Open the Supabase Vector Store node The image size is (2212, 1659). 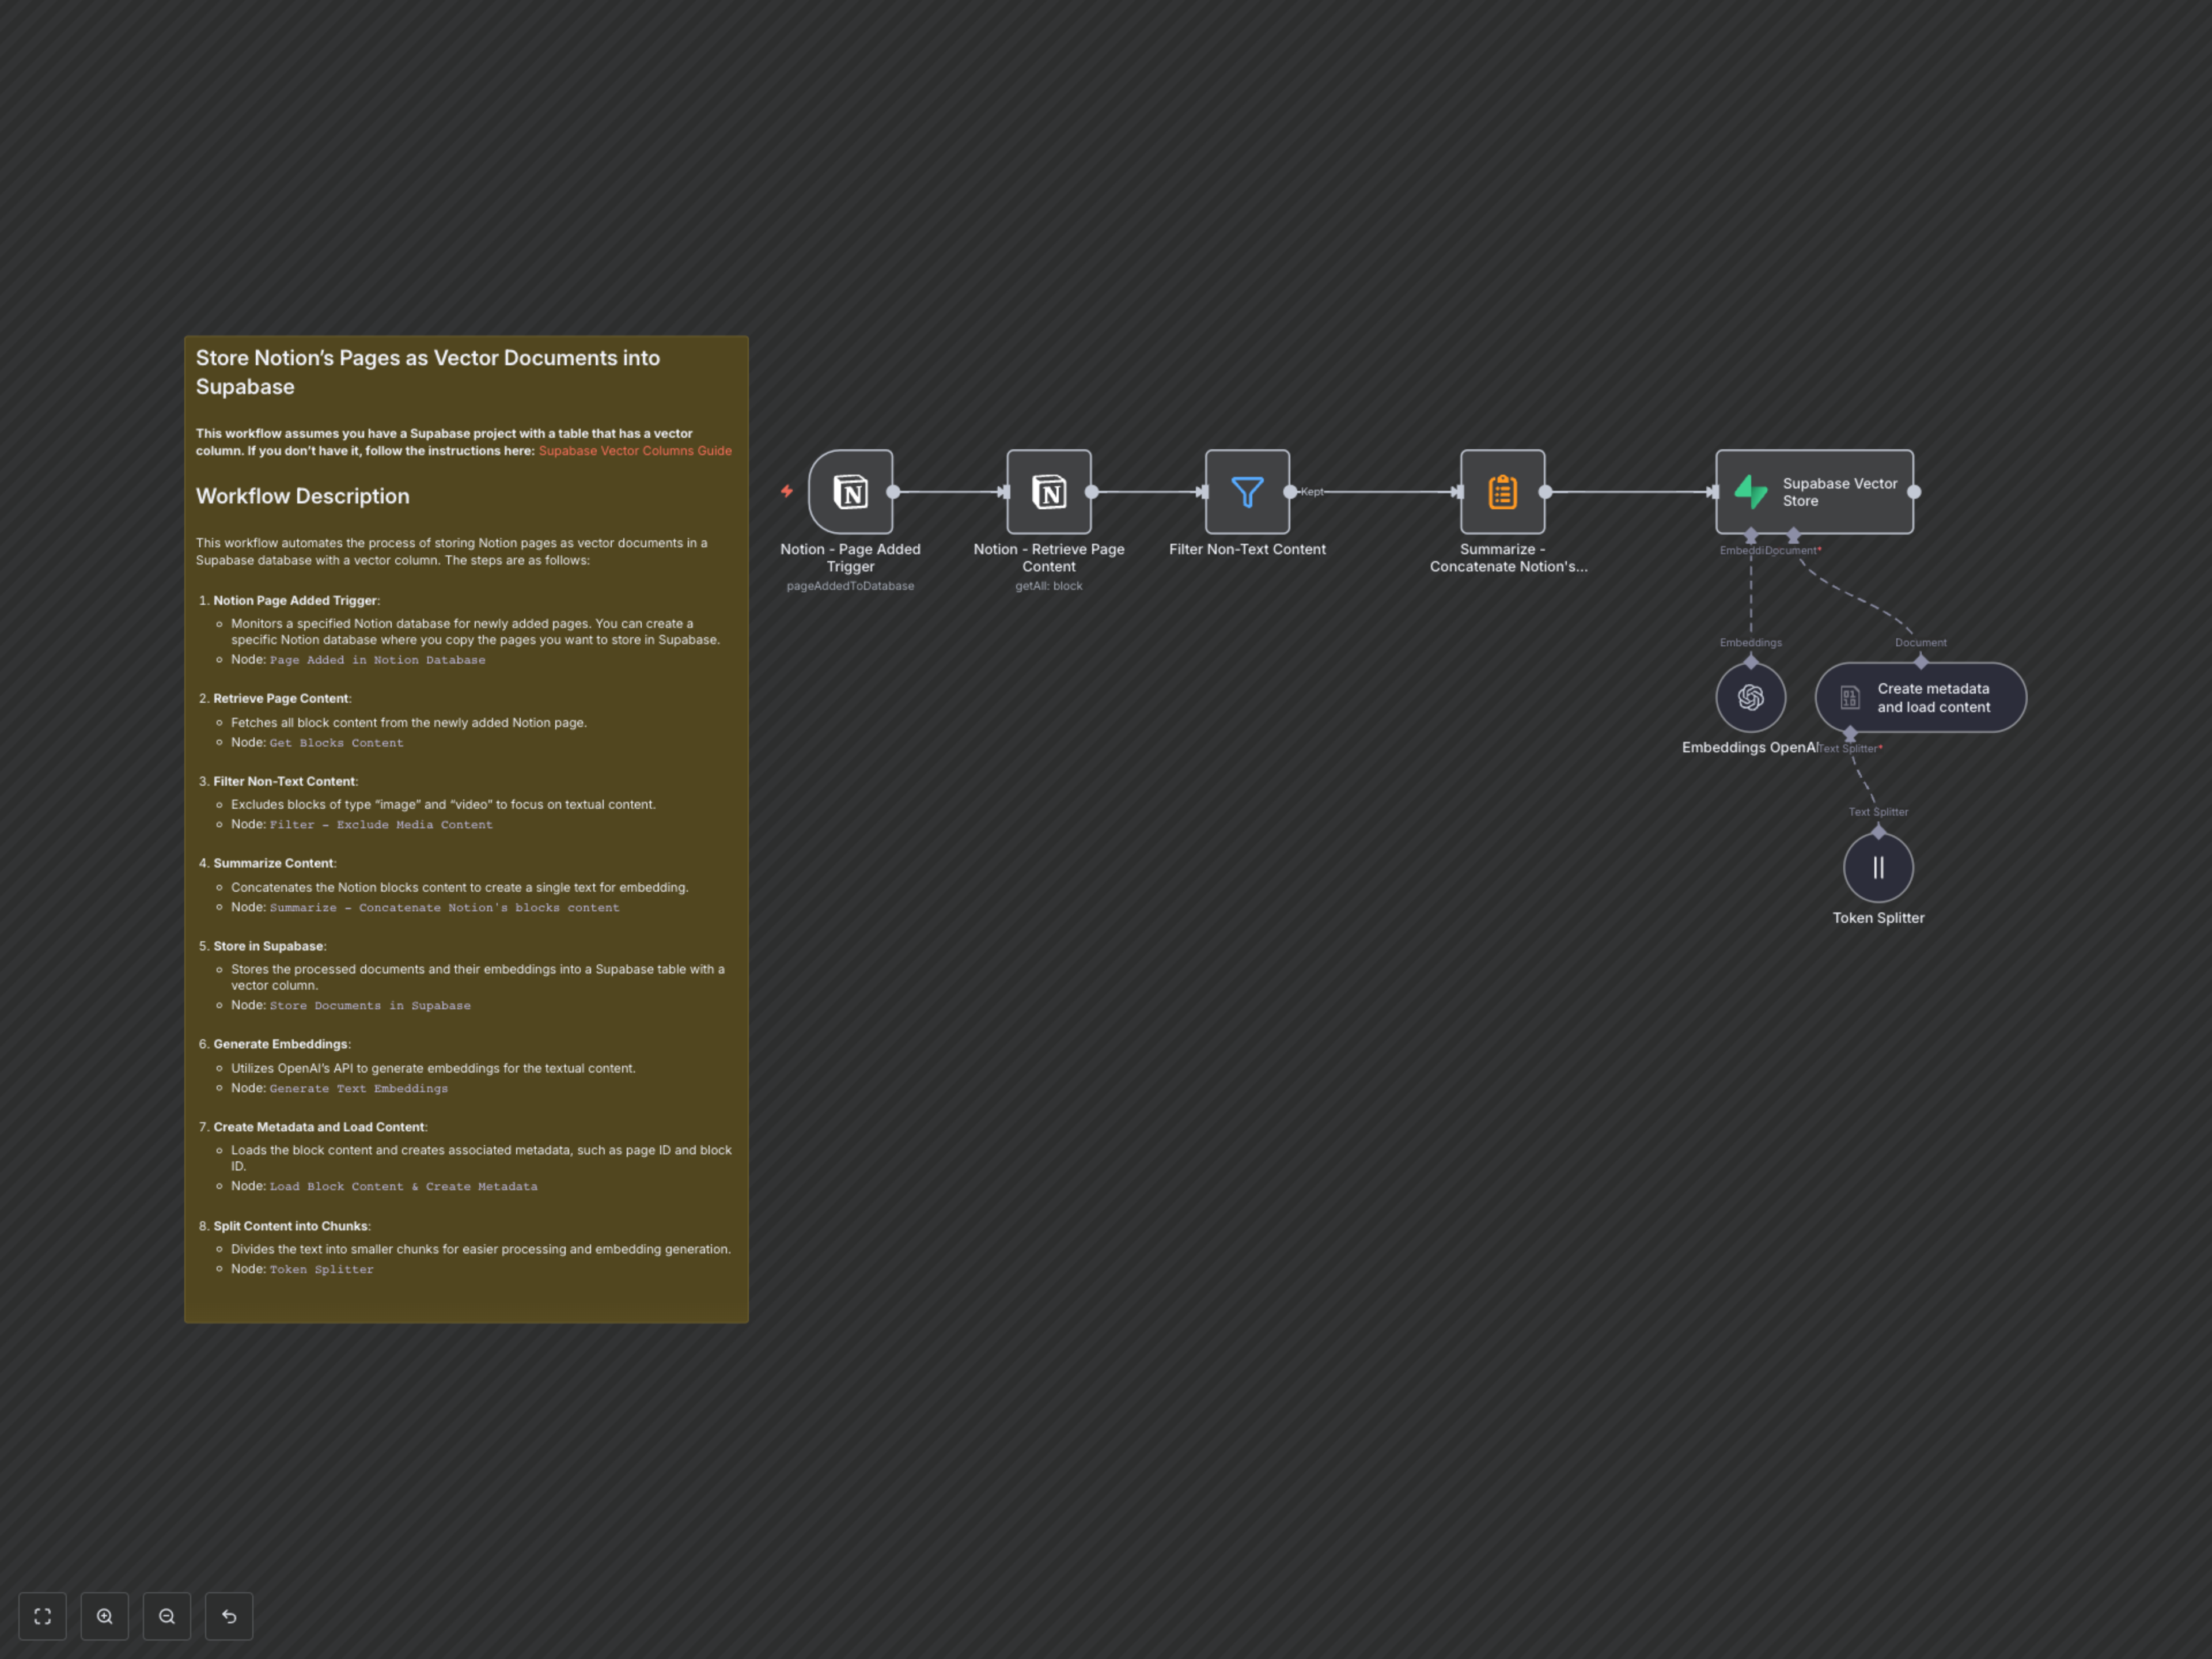point(1814,492)
